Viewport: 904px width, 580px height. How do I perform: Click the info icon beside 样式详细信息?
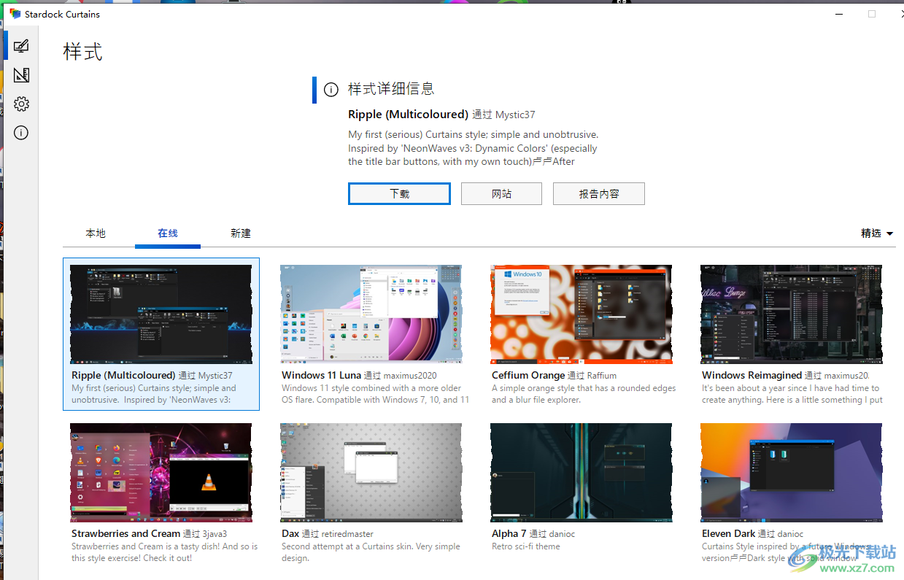coord(331,90)
